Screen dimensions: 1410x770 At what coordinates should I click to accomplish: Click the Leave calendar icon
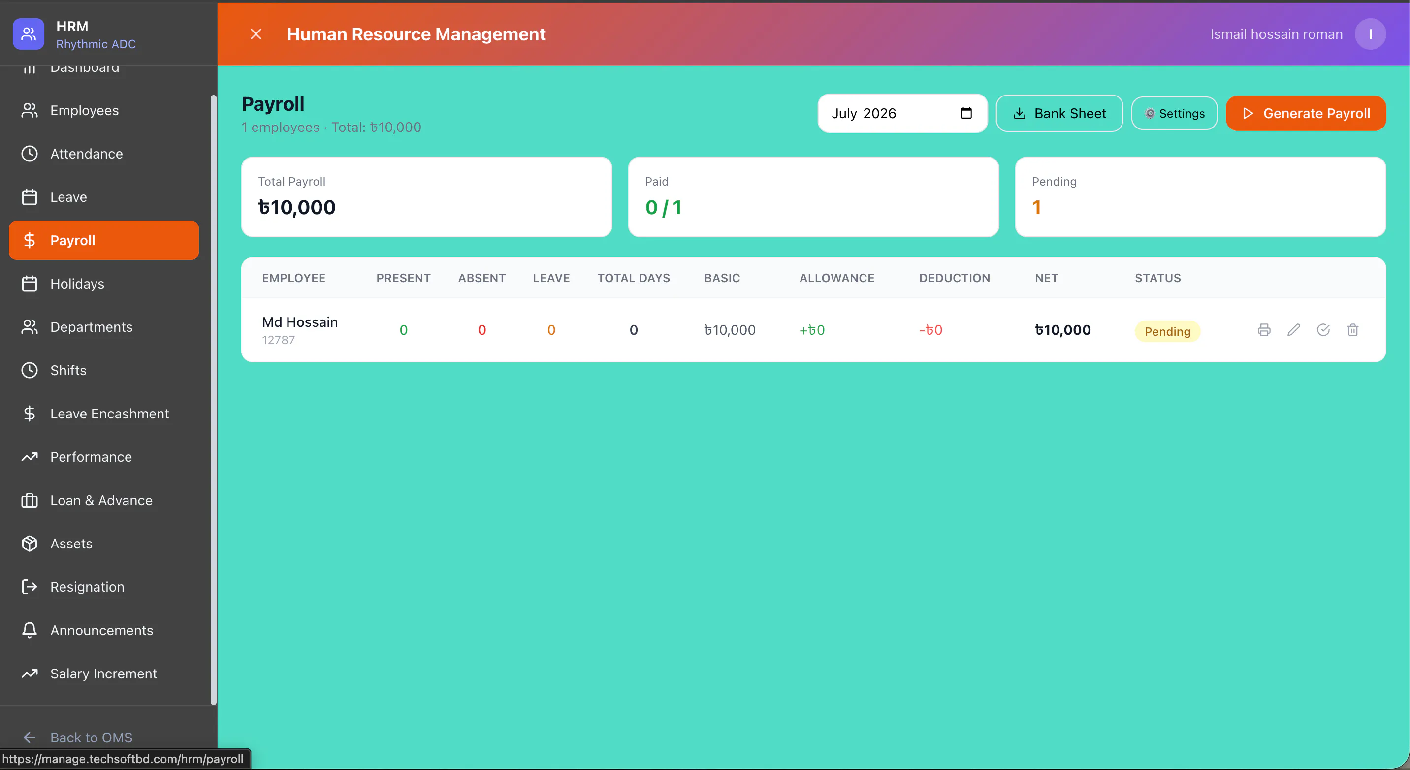[x=30, y=197]
